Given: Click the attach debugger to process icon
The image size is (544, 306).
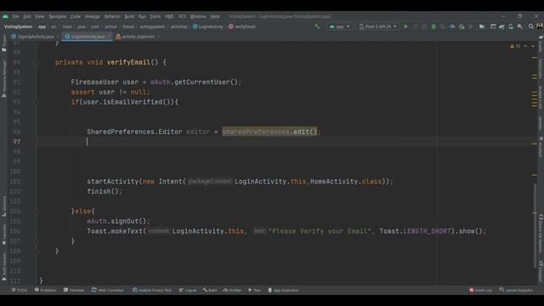Looking at the screenshot, I should point(461,26).
